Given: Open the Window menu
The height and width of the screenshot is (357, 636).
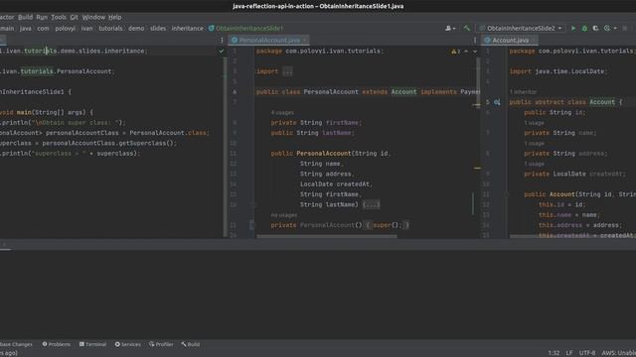Looking at the screenshot, I should (x=93, y=17).
